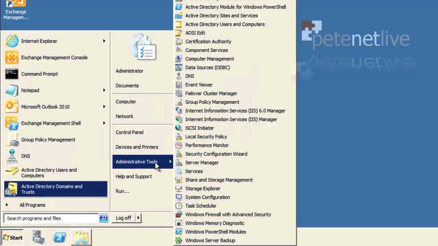Click the Log off button
Screen dimensions: 438x246
[124, 218]
